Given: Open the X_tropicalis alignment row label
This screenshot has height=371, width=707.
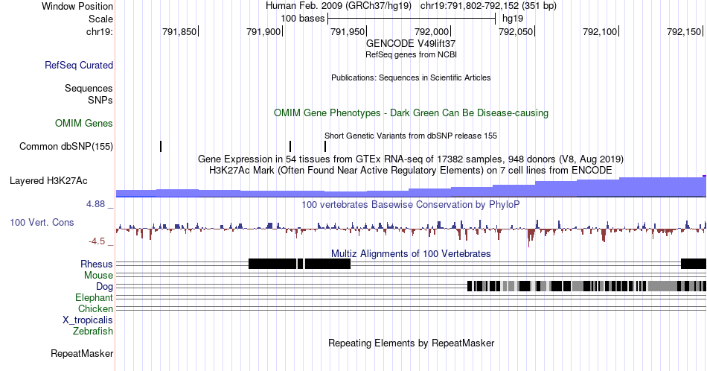Looking at the screenshot, I should tap(88, 320).
